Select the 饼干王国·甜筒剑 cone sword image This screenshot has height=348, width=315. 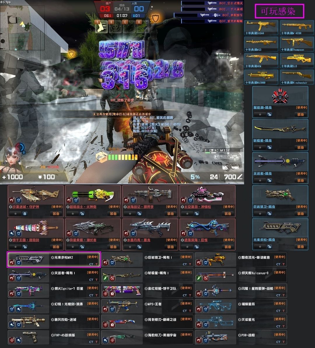(36, 228)
